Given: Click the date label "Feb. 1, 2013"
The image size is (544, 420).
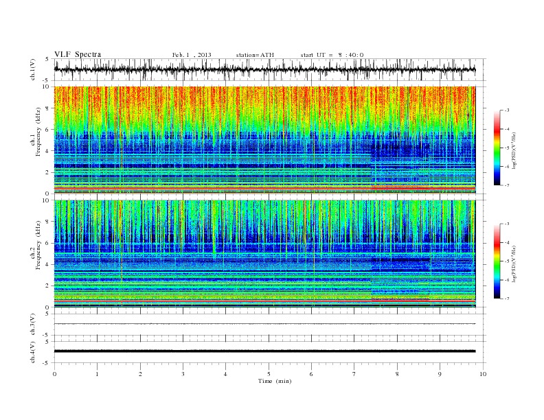Looking at the screenshot, I should [x=192, y=55].
